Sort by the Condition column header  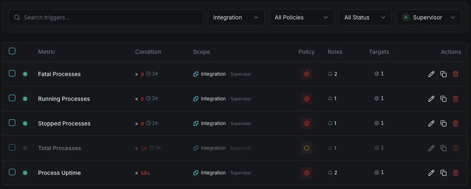click(x=148, y=52)
